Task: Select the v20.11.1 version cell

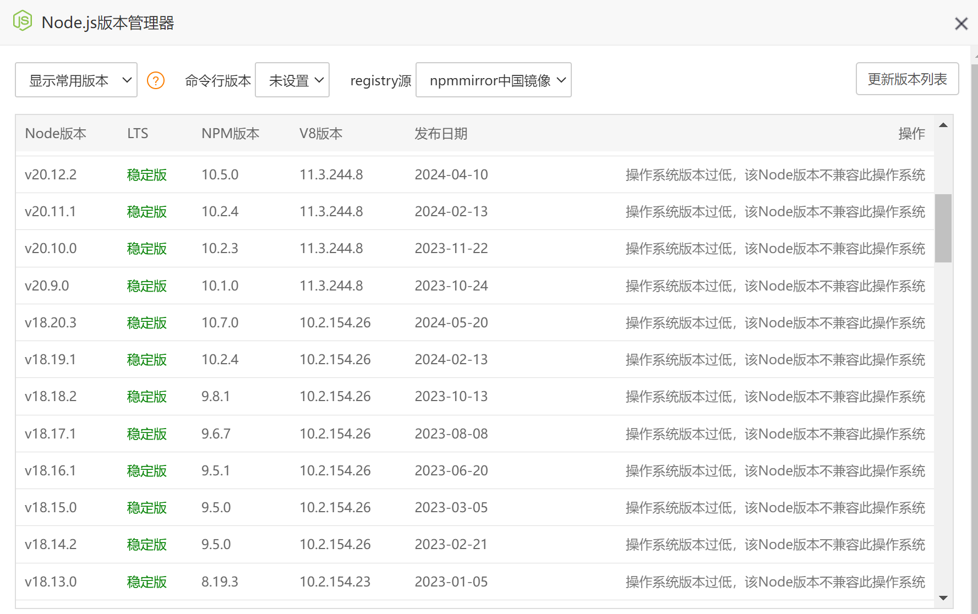Action: tap(50, 212)
